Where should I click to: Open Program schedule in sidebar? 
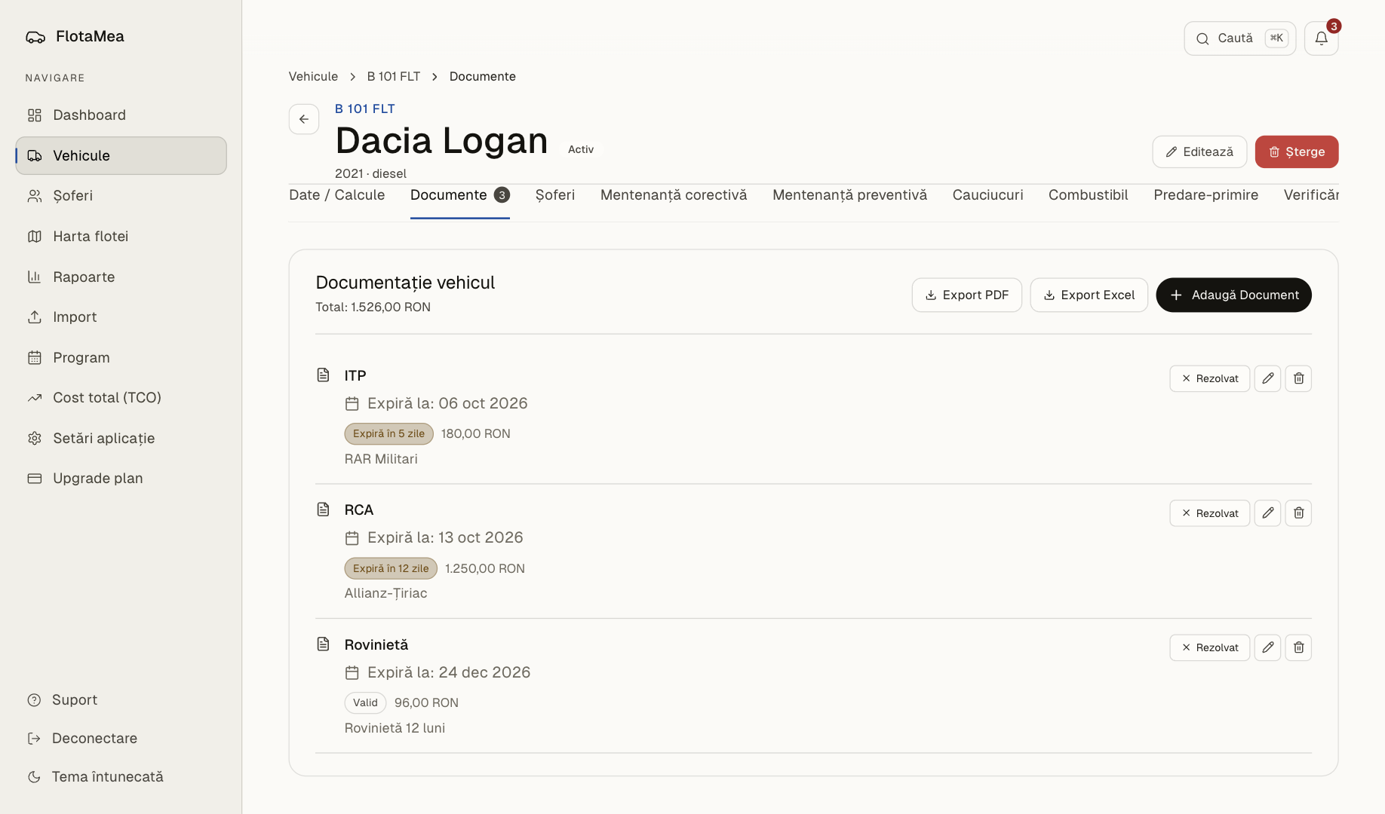pos(121,357)
